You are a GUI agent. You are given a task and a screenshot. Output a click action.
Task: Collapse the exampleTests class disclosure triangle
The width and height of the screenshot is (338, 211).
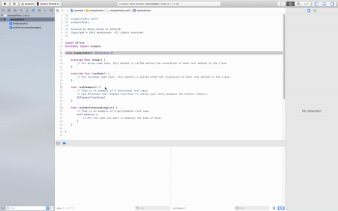click(5, 19)
